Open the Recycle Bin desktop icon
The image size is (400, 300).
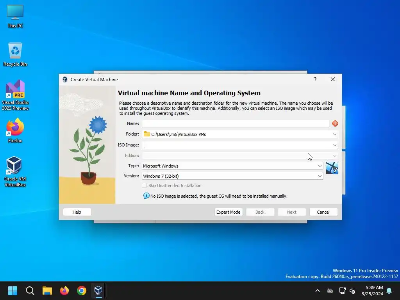[15, 54]
